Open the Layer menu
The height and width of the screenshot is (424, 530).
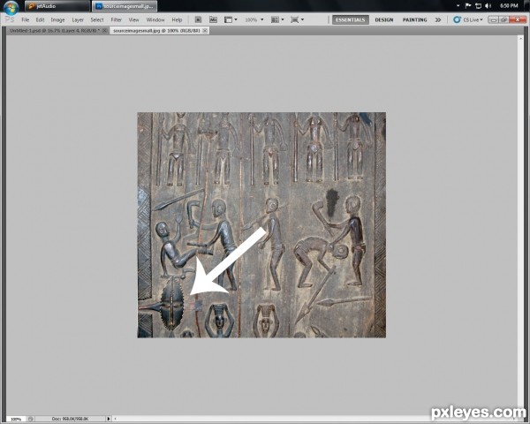(x=78, y=20)
